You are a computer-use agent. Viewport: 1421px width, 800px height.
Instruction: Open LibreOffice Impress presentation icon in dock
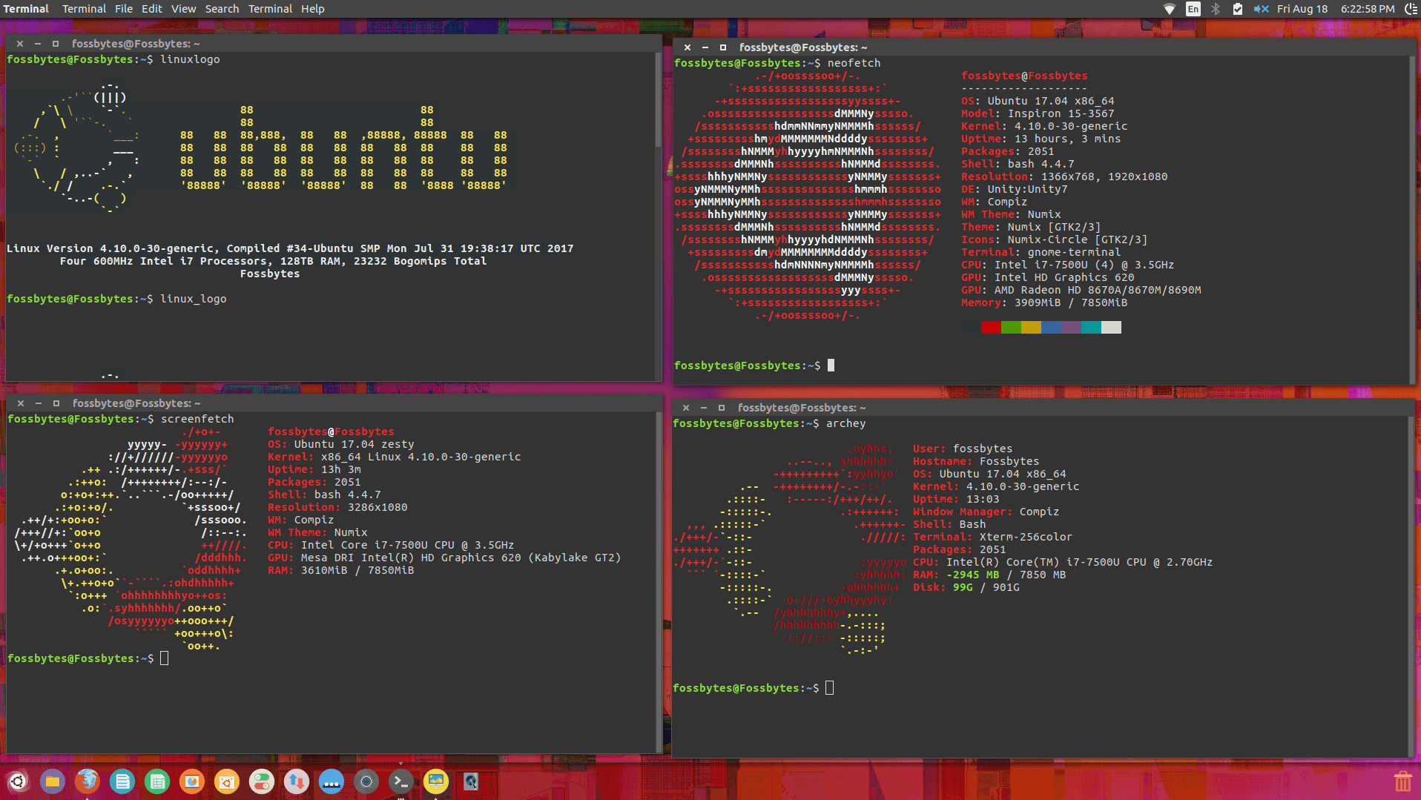[192, 781]
